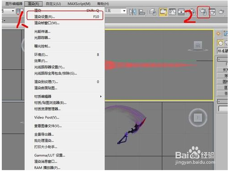Click the front viewport ViewCube 前 face
The width and height of the screenshot is (230, 171).
pyautogui.click(x=198, y=45)
